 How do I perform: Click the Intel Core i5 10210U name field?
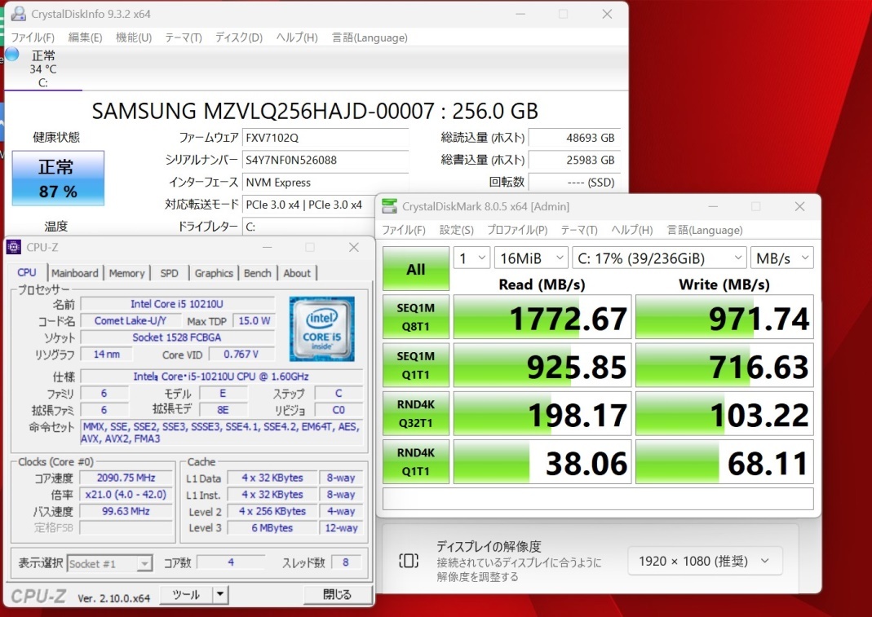[x=177, y=303]
